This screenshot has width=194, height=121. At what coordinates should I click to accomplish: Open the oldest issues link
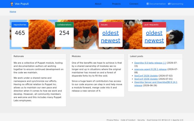pyautogui.click(x=111, y=33)
